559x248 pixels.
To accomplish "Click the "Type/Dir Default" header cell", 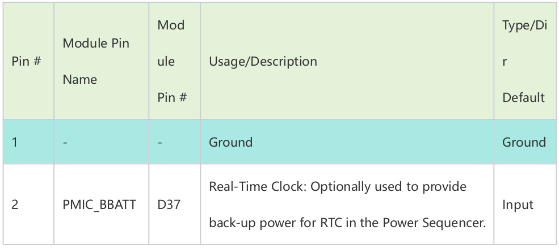I will 524,61.
